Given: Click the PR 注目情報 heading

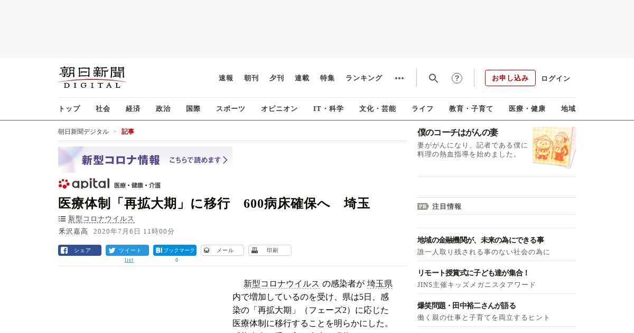Looking at the screenshot, I should pyautogui.click(x=440, y=207).
